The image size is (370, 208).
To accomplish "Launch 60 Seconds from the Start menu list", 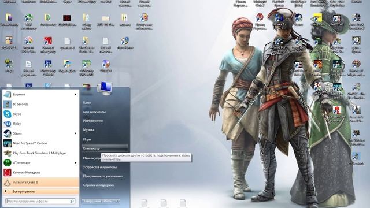I will coord(40,104).
